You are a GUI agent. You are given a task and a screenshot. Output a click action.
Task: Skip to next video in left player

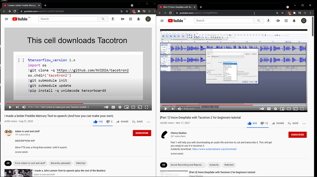[17, 107]
